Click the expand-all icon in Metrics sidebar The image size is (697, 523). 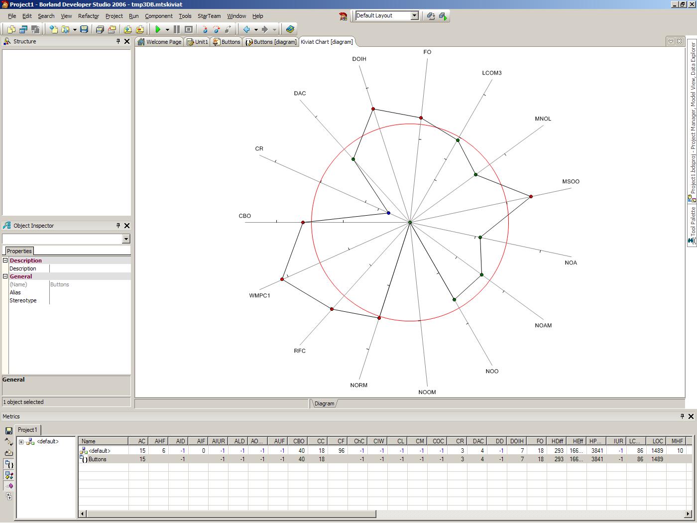9,496
